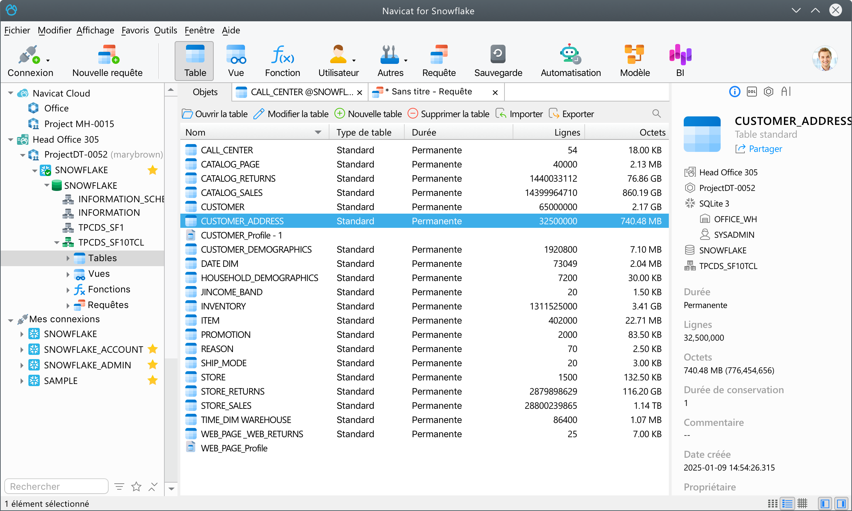Collapse the ProjectDT-0052 node

(23, 155)
